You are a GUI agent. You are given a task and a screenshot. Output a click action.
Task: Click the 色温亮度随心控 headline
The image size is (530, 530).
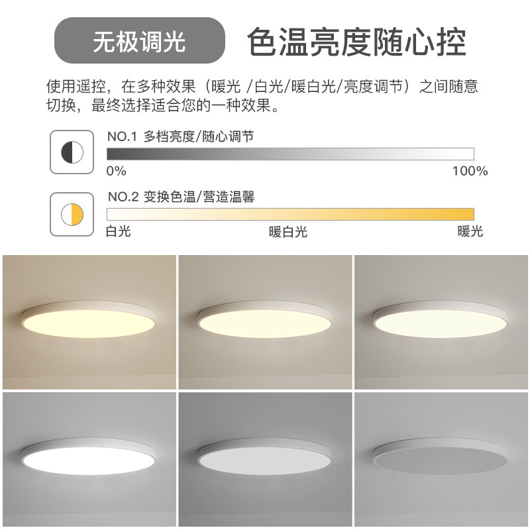coord(356,42)
